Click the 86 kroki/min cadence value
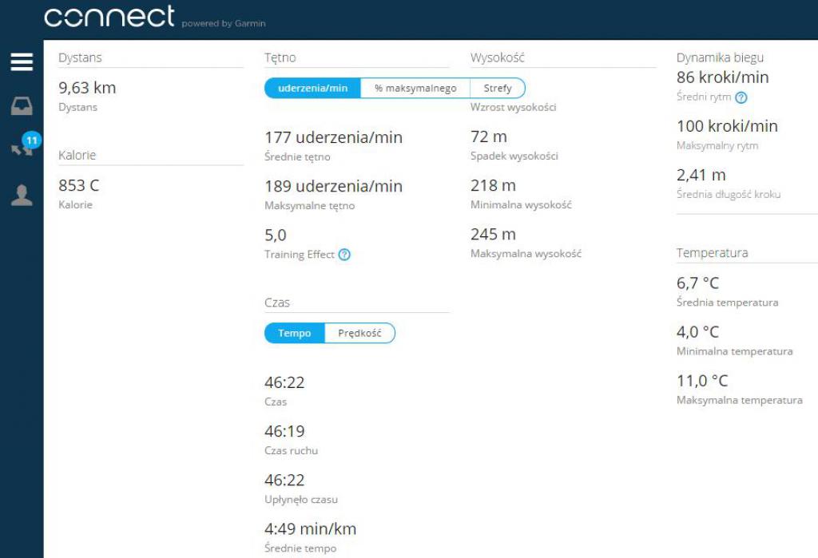 [x=722, y=77]
